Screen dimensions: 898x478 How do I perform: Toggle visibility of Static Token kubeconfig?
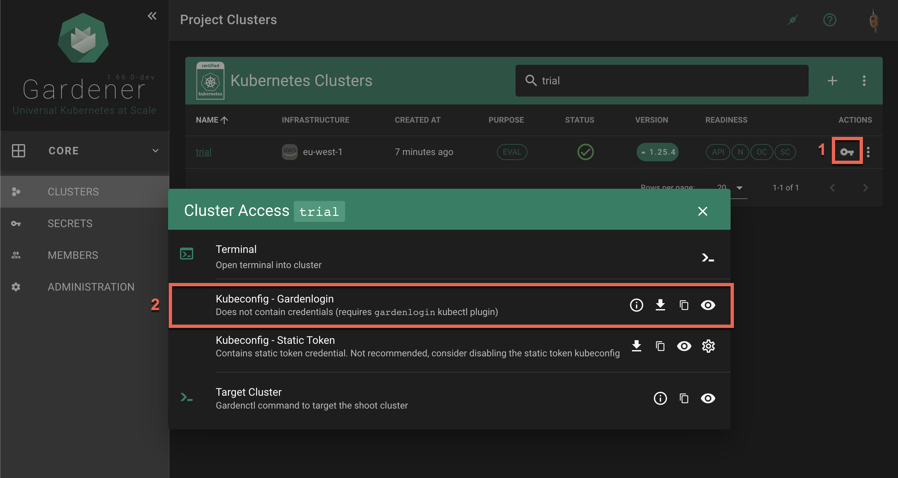[684, 346]
